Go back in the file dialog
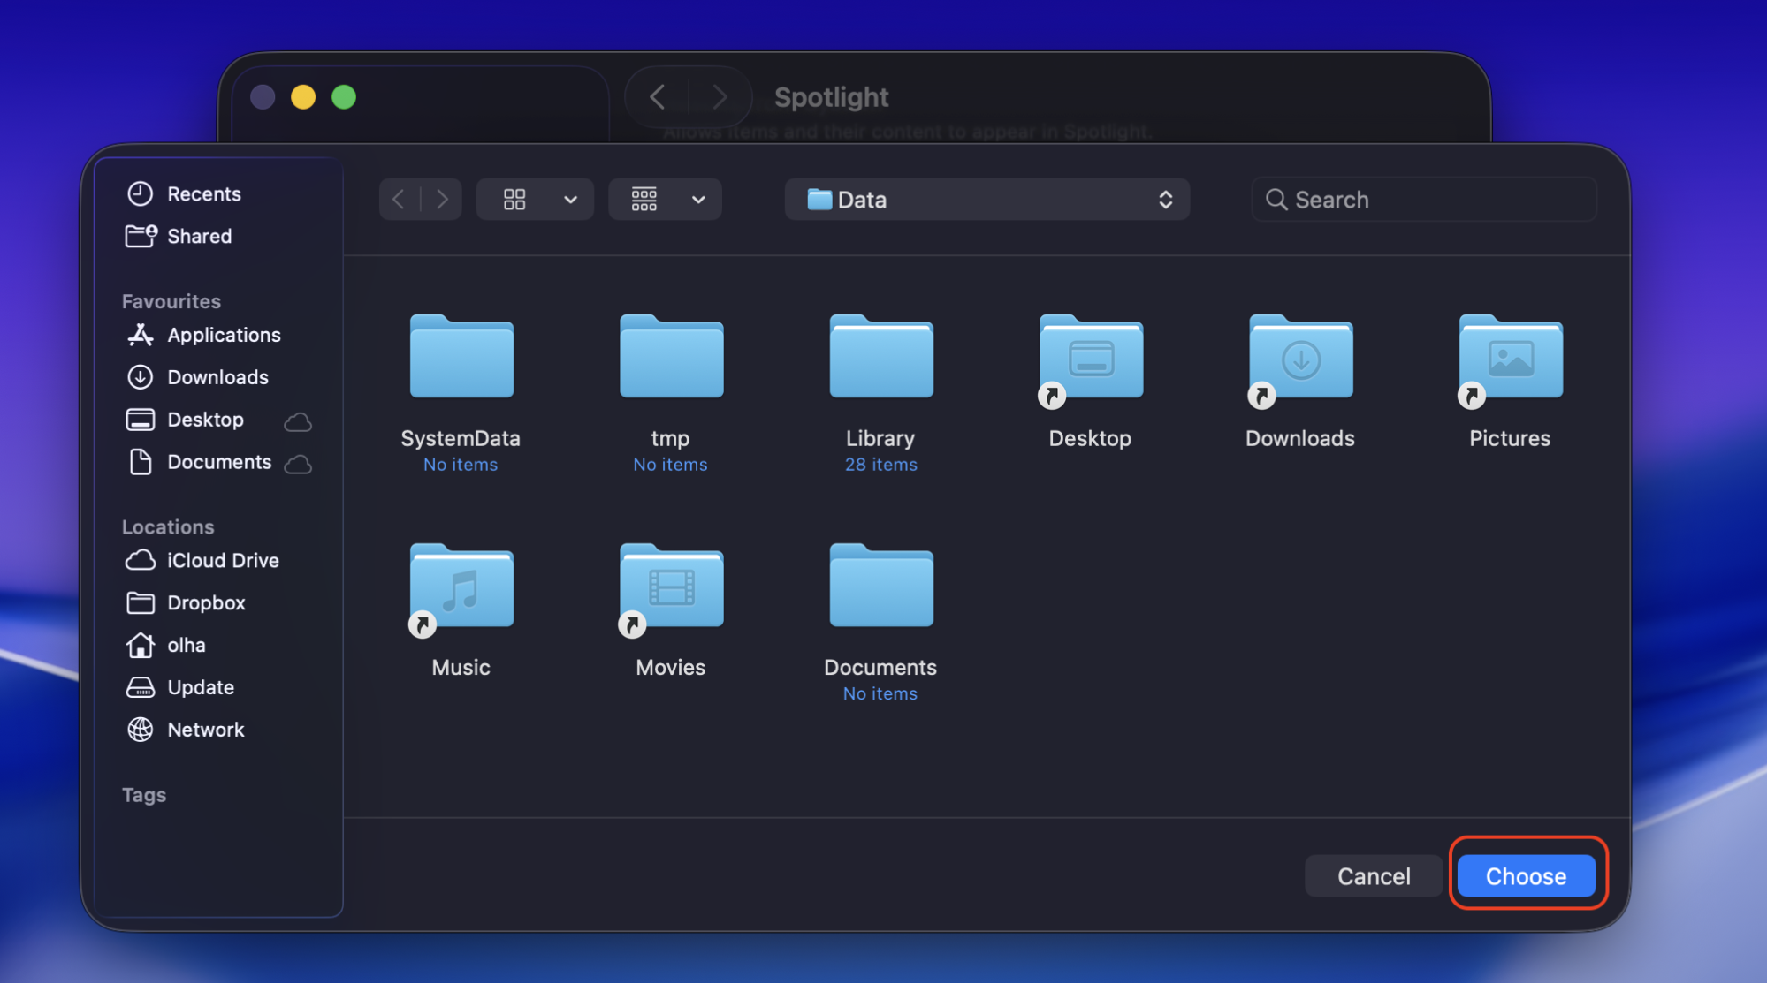Screen dimensions: 1767x984 (x=400, y=200)
